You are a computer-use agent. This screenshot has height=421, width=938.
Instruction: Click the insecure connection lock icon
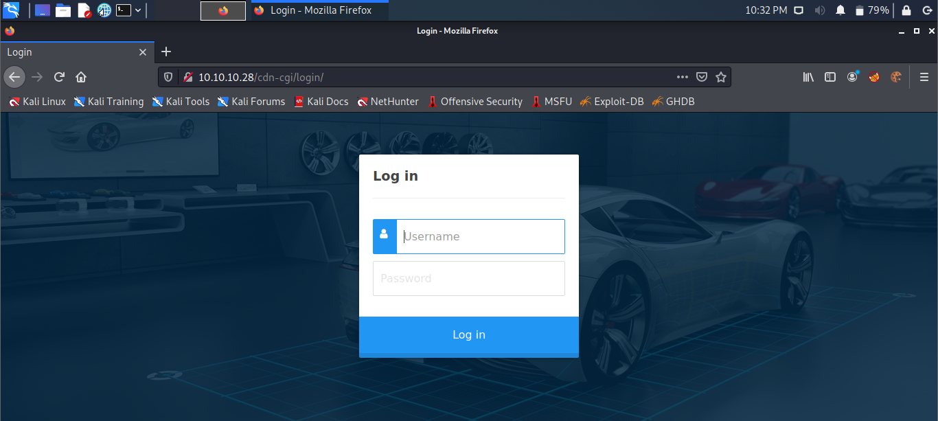[x=187, y=77]
